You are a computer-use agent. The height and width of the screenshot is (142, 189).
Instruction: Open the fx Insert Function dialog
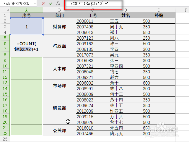58,3
